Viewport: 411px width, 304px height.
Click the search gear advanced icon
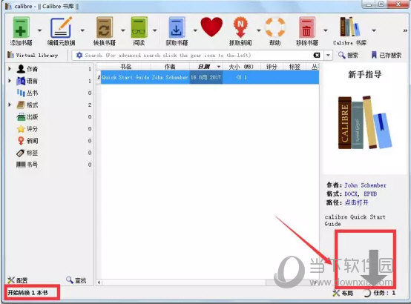(79, 56)
